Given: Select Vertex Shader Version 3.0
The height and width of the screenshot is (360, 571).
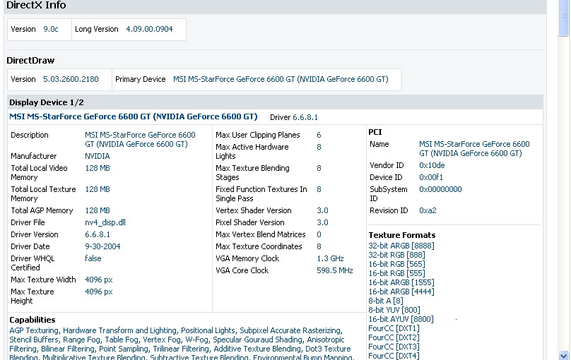Looking at the screenshot, I should [323, 210].
